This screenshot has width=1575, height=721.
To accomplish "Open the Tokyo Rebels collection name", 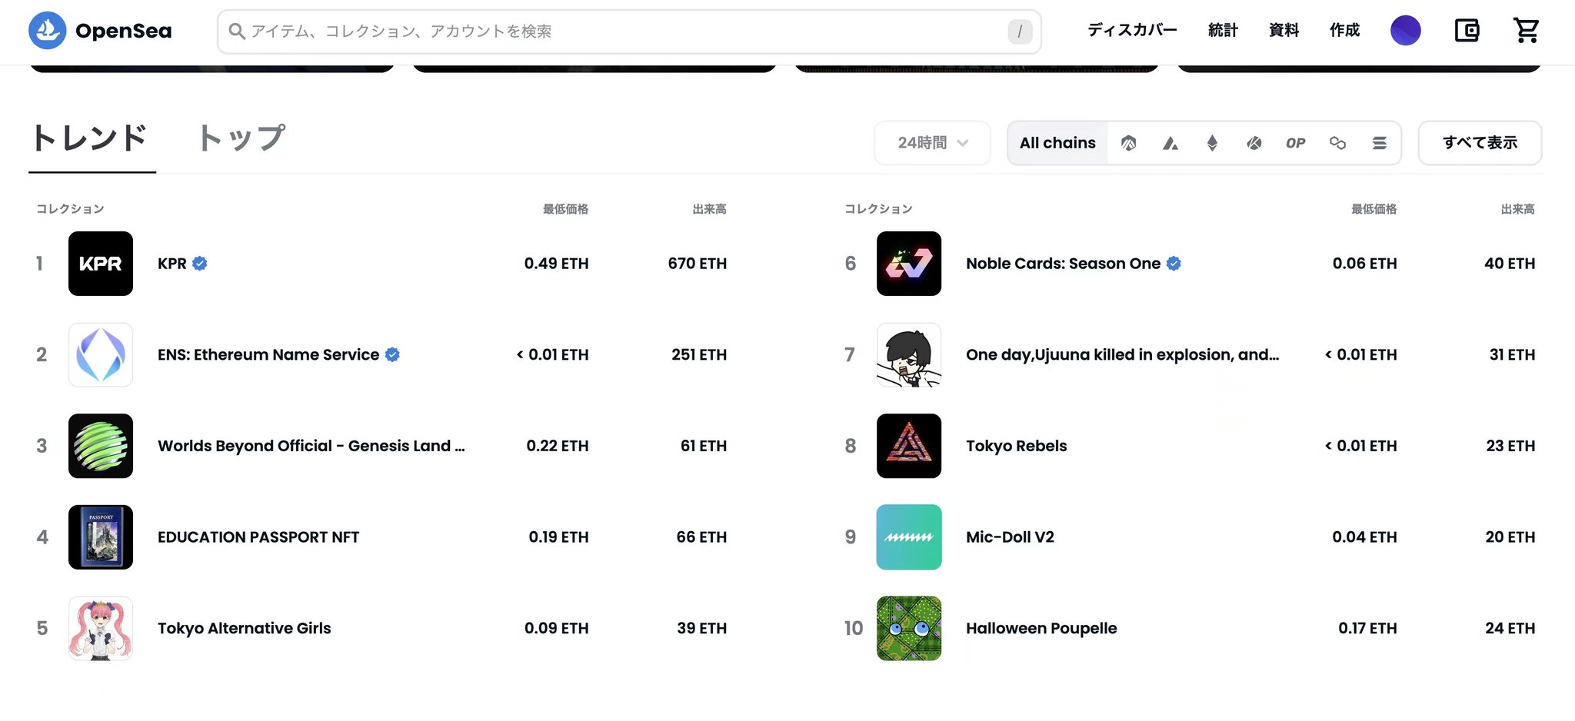I will click(1017, 446).
